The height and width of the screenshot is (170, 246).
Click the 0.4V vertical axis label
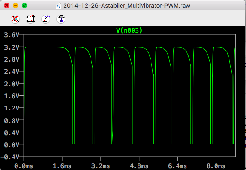[12, 133]
